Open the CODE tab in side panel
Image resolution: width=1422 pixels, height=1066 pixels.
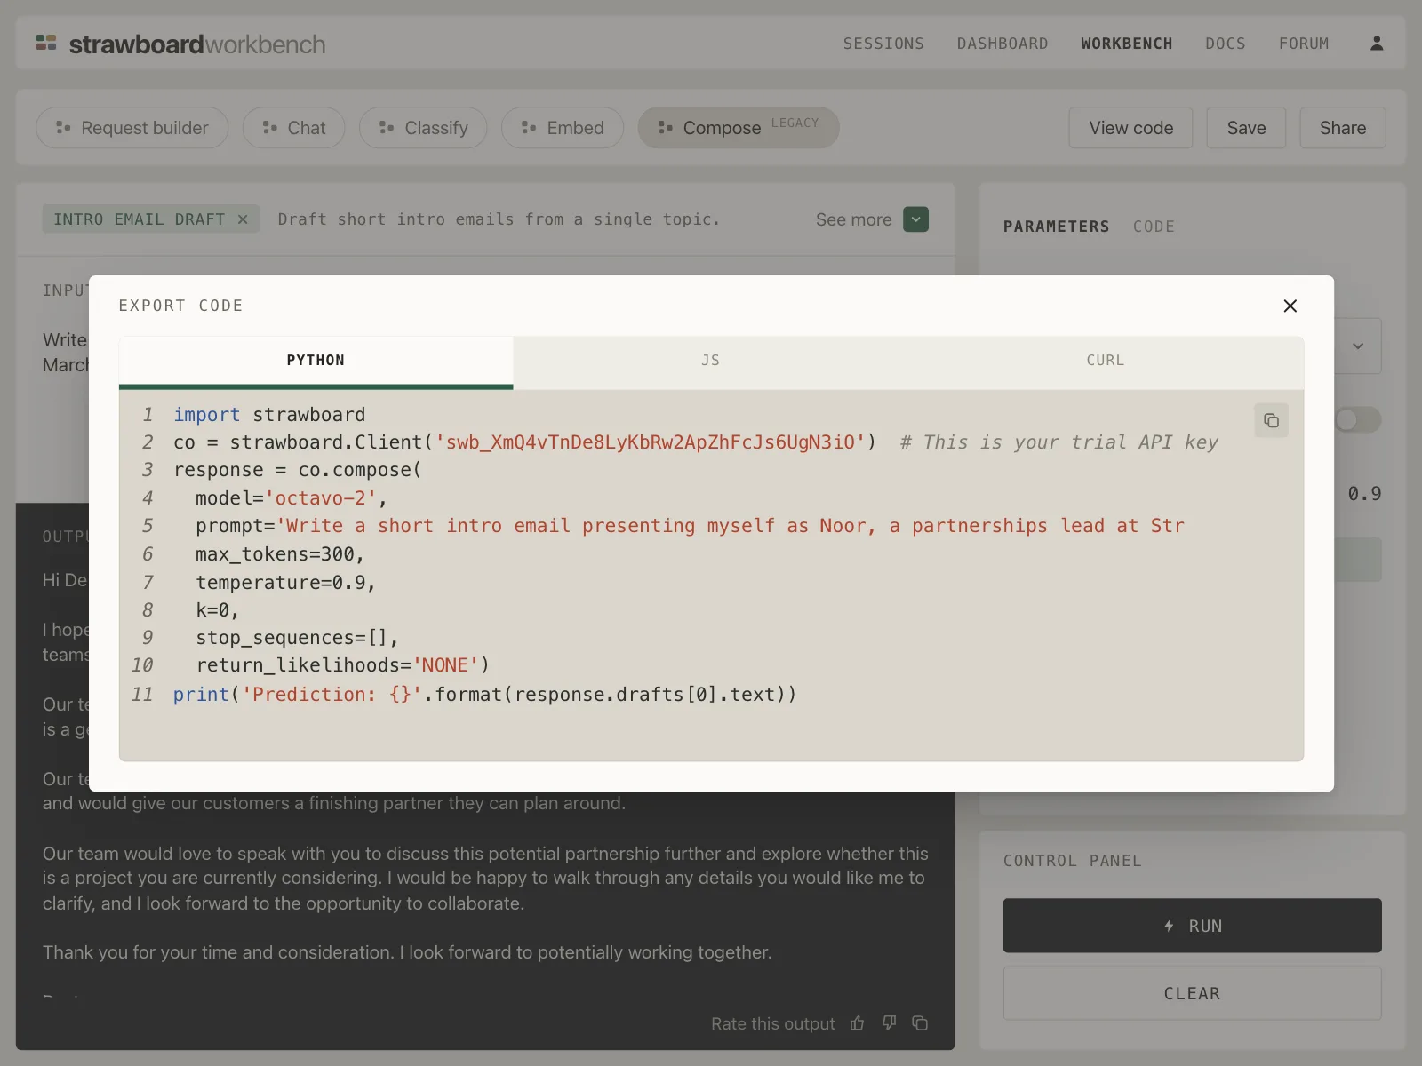(x=1154, y=227)
